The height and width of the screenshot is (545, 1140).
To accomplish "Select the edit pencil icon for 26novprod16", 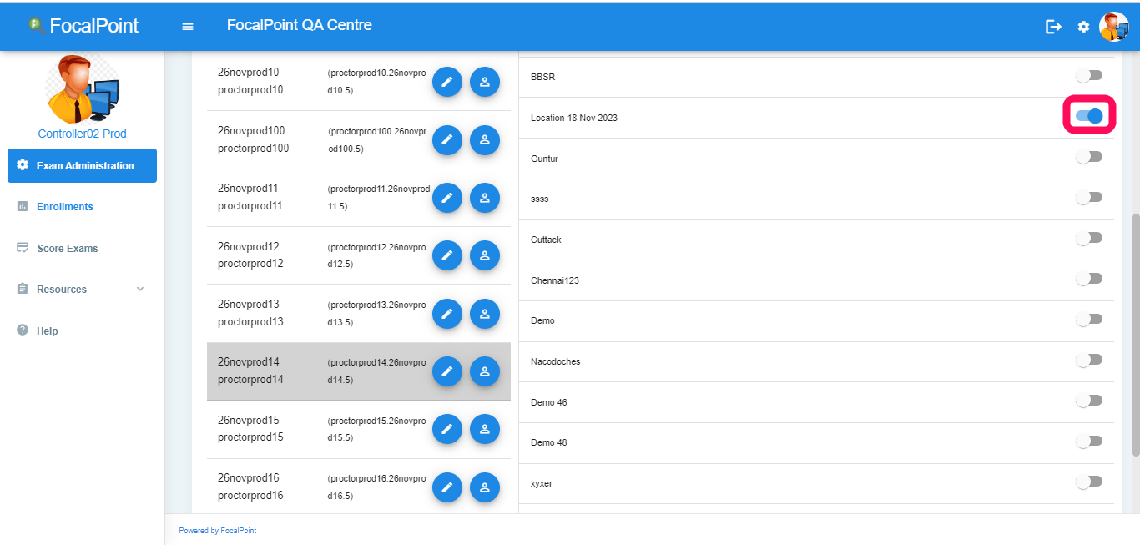I will [447, 487].
